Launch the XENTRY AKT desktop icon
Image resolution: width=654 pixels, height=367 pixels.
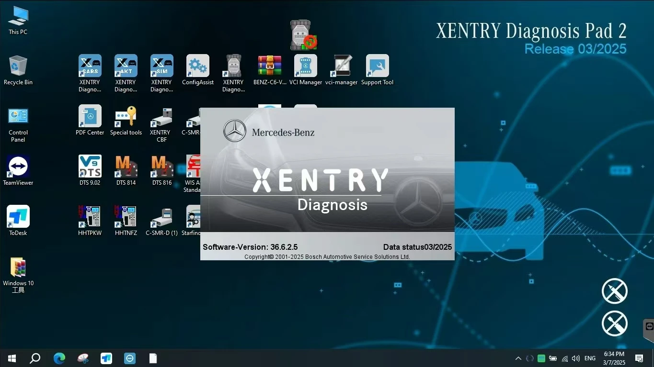coord(126,67)
